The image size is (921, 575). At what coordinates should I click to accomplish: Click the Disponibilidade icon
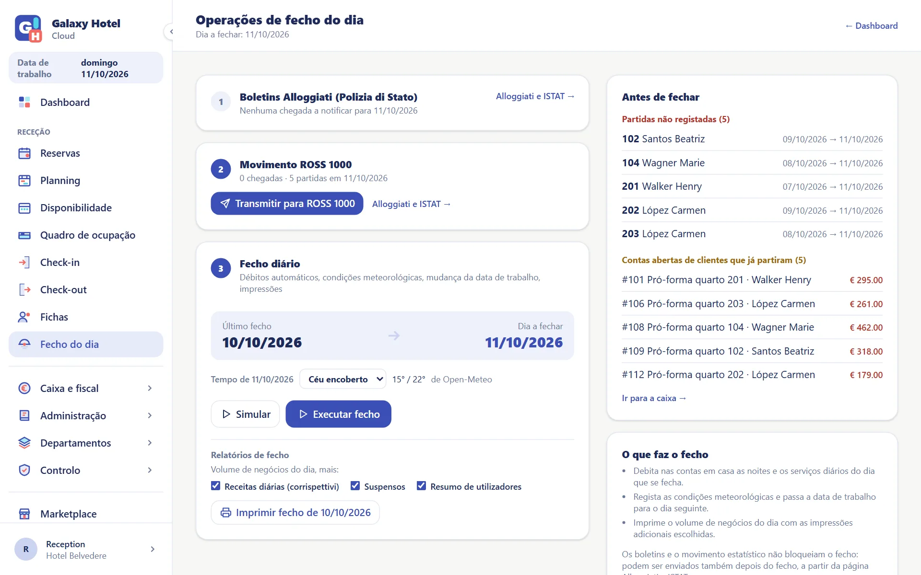pos(24,208)
